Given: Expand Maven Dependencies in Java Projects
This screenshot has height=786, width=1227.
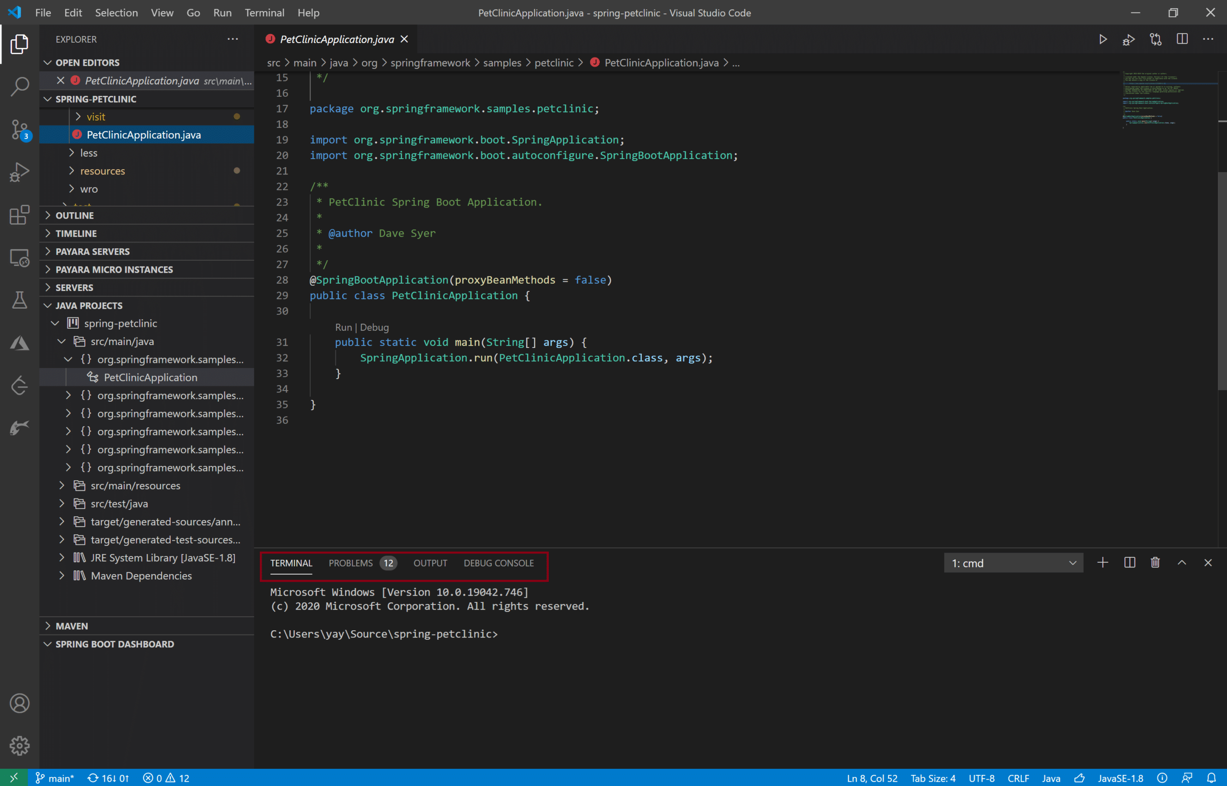Looking at the screenshot, I should tap(147, 576).
